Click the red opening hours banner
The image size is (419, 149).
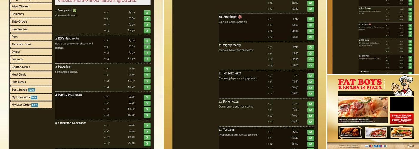point(401,119)
